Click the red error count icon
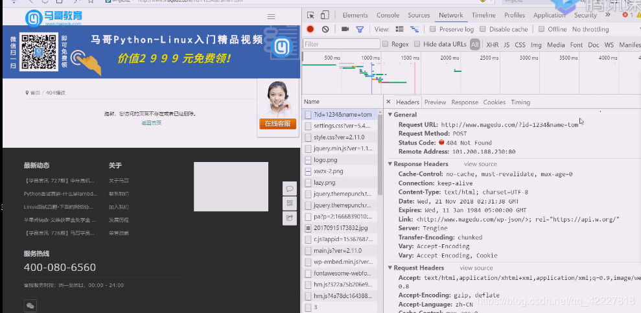The height and width of the screenshot is (313, 641). point(625,15)
